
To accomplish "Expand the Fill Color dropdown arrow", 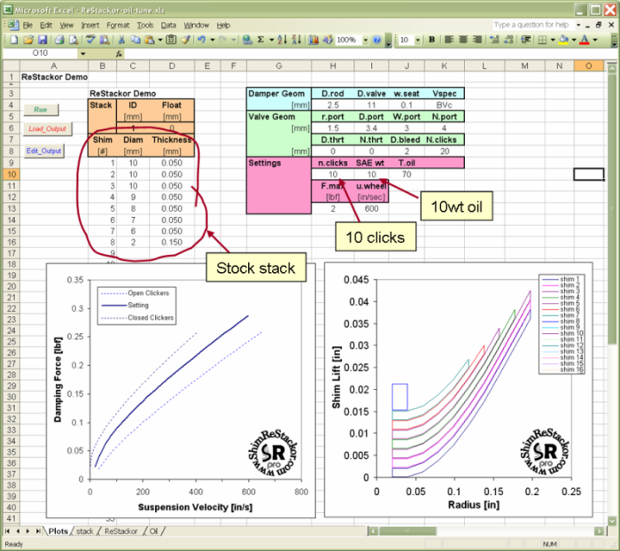I will 574,40.
